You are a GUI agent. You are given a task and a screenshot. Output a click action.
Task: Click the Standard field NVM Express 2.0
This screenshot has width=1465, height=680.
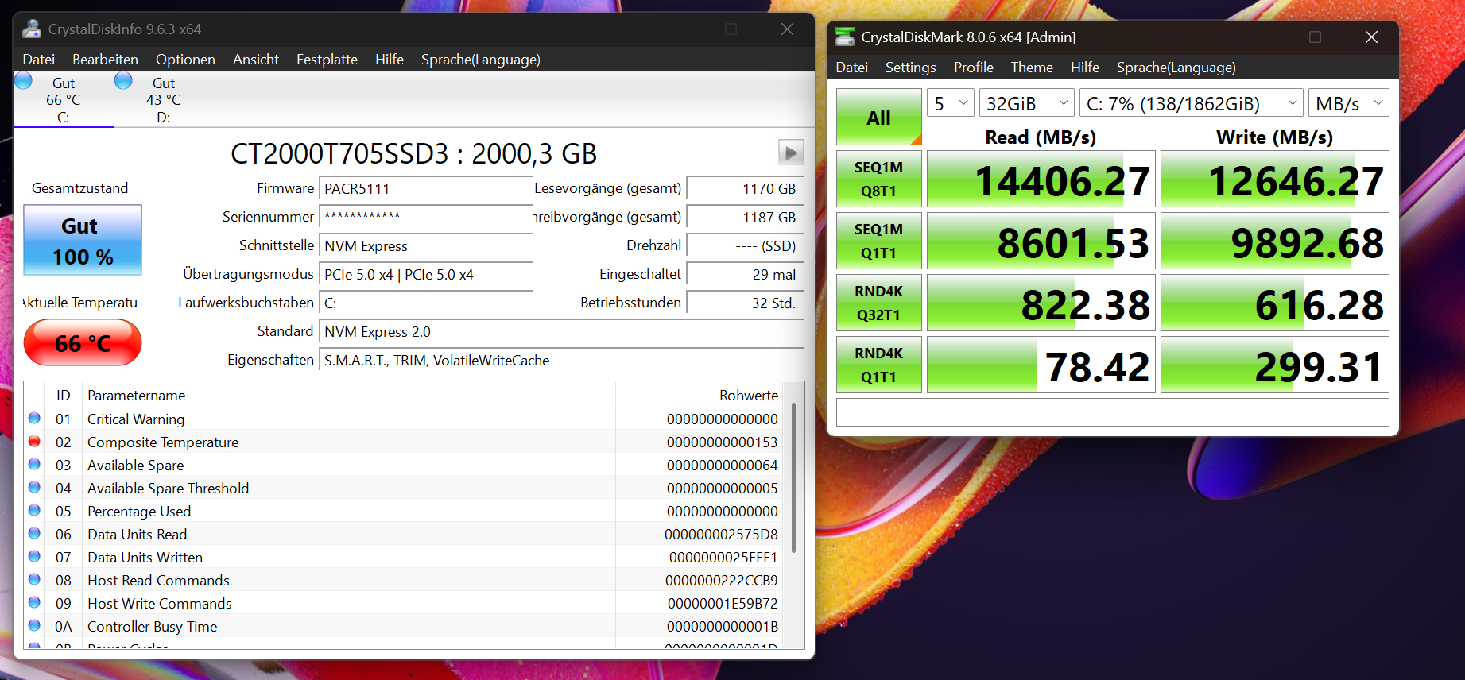click(561, 332)
